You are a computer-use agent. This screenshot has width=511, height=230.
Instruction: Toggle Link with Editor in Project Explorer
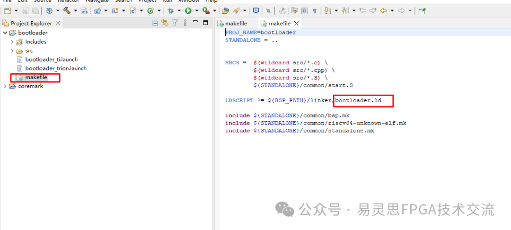click(x=165, y=23)
